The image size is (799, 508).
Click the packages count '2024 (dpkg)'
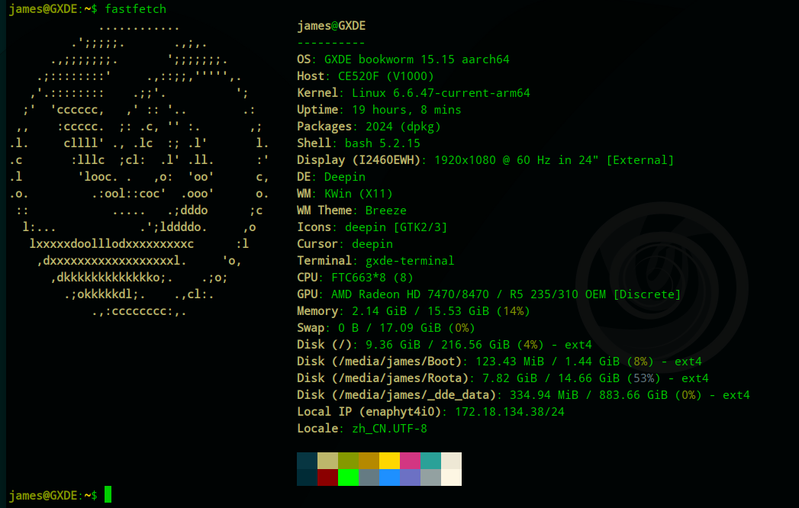403,127
